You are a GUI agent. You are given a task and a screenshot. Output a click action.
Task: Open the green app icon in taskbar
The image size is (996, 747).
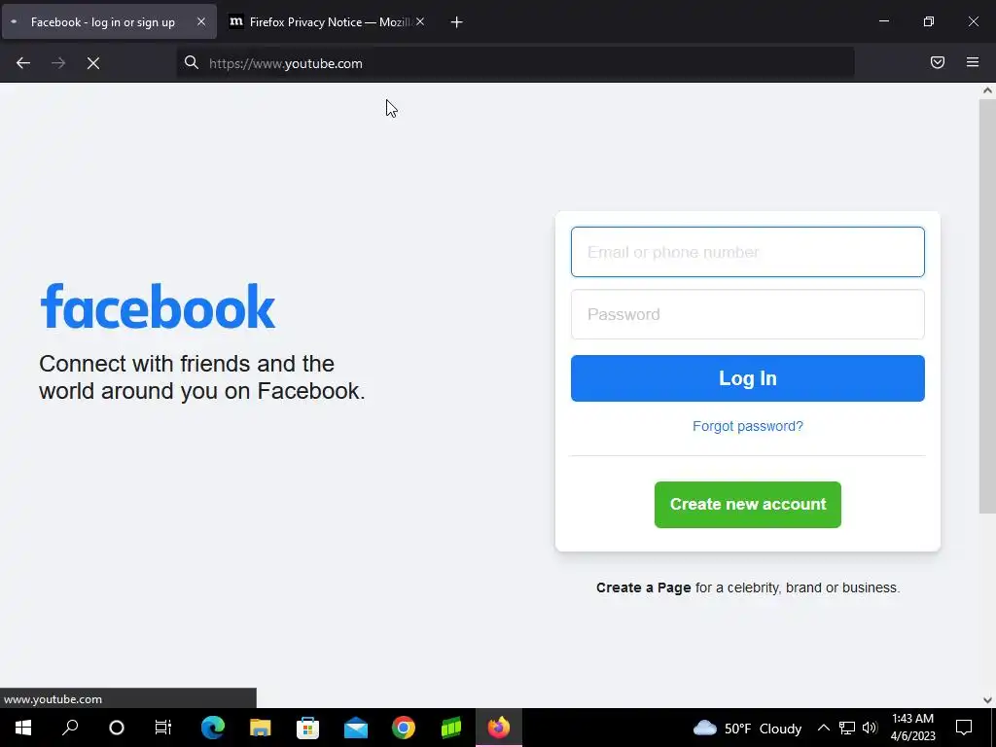pos(451,728)
